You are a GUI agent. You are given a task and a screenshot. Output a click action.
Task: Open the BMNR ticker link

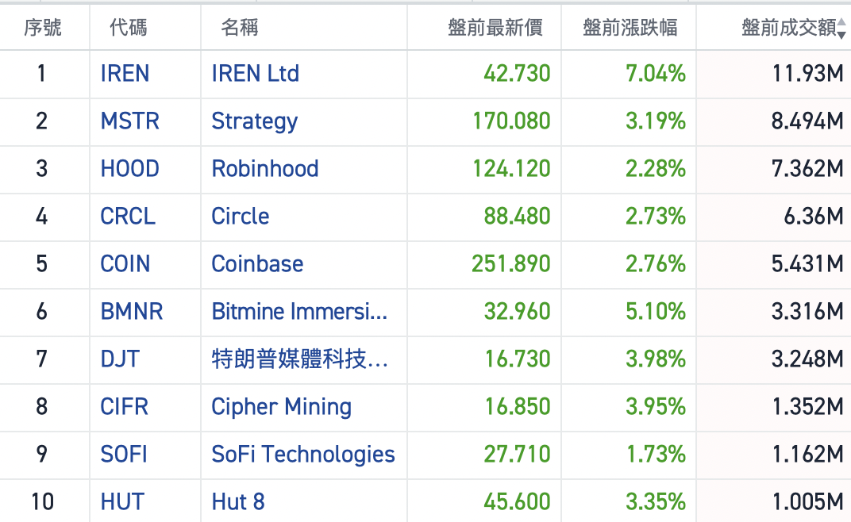click(x=132, y=312)
